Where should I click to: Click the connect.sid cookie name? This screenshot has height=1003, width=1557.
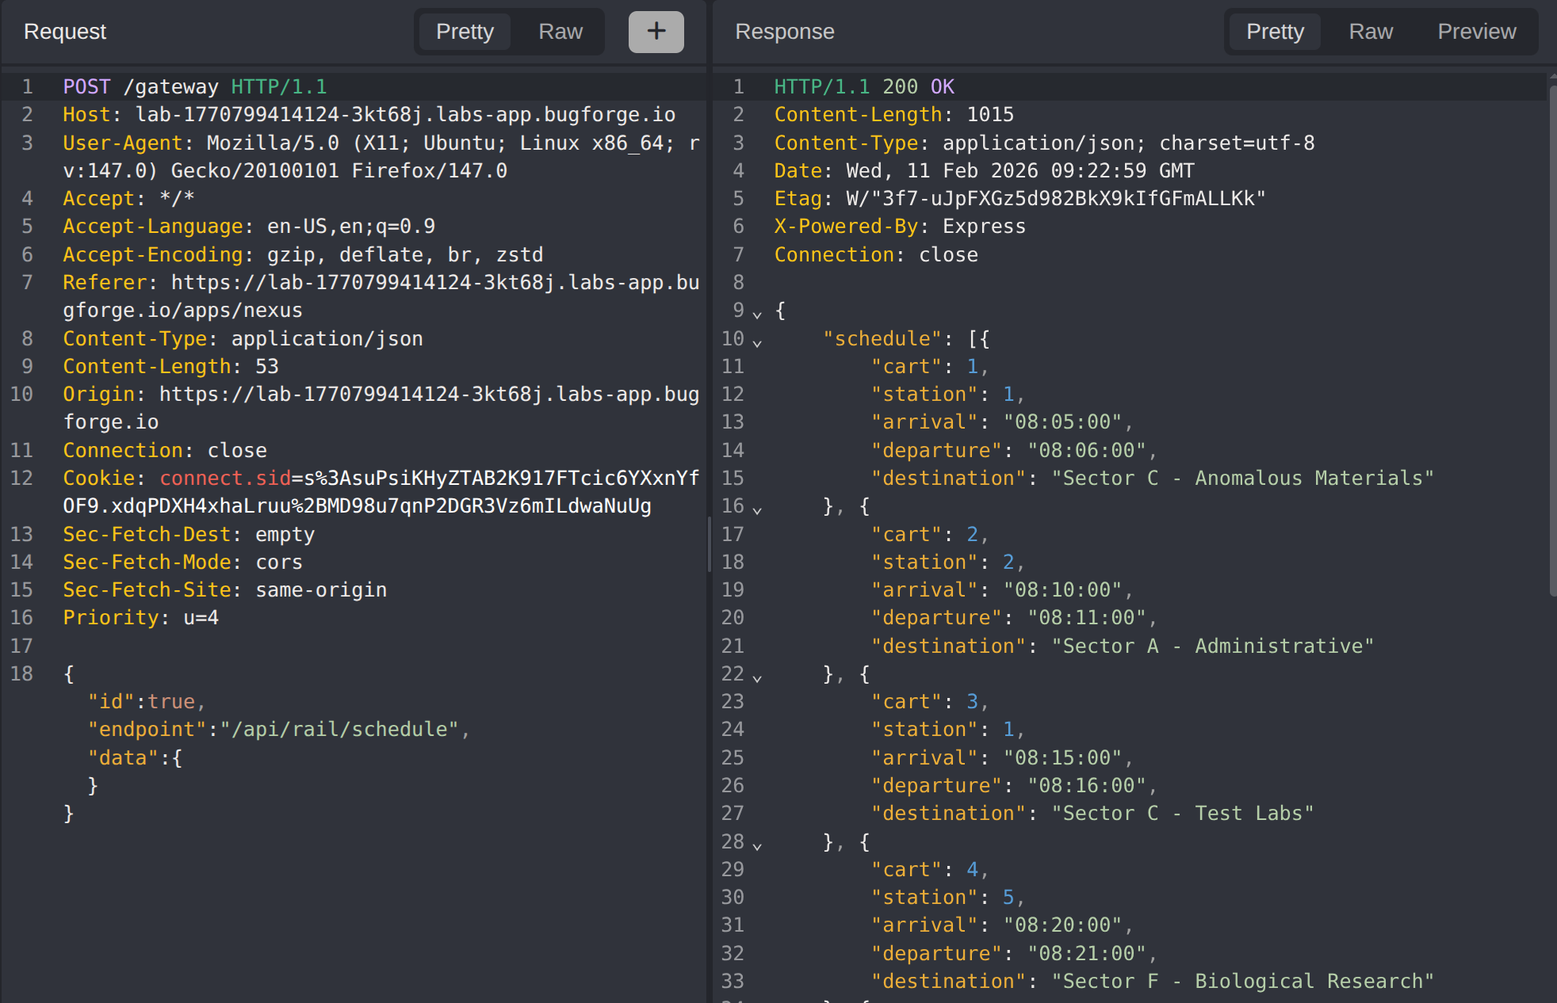click(x=225, y=479)
